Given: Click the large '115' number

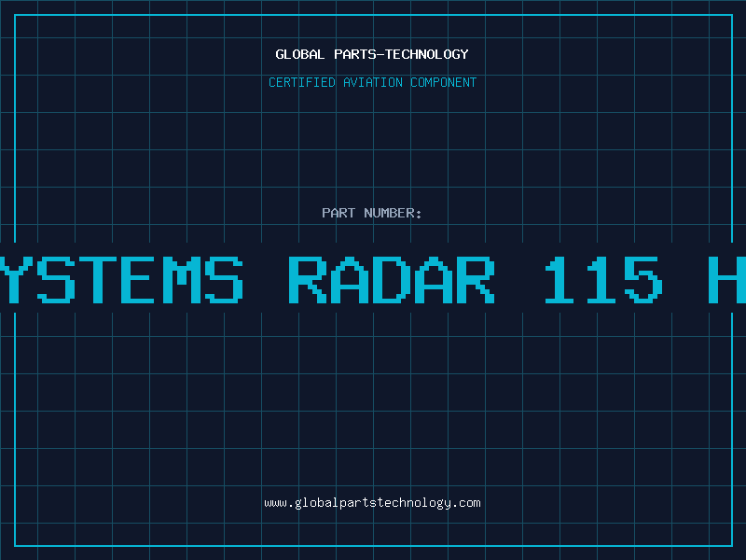Looking at the screenshot, I should tap(603, 280).
